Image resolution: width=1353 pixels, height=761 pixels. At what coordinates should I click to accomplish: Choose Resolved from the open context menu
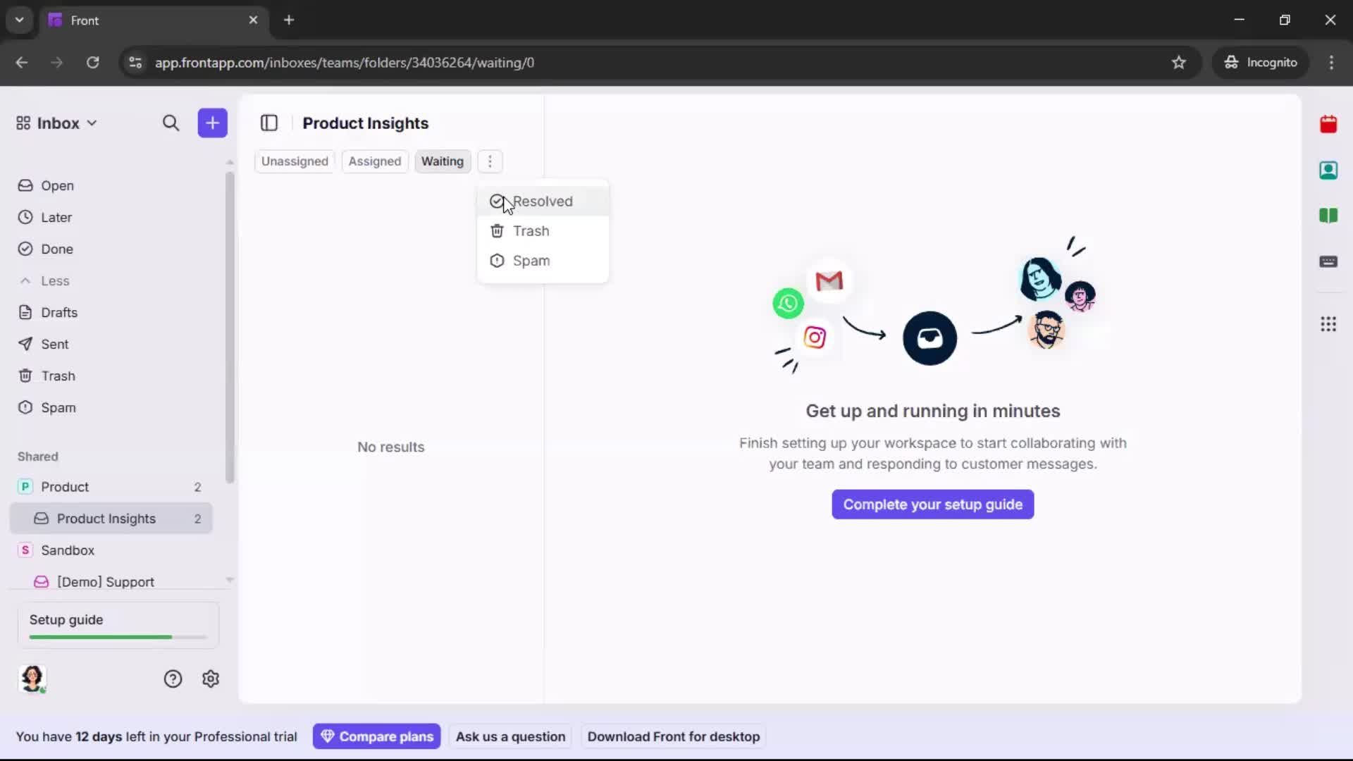coord(543,202)
